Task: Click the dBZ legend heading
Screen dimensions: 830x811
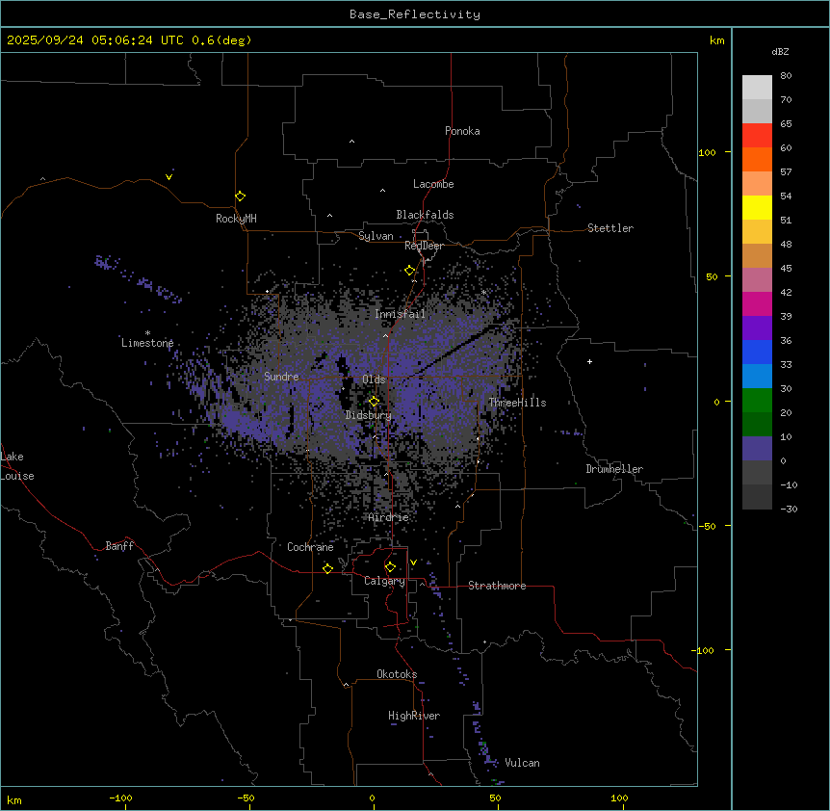Action: (781, 51)
